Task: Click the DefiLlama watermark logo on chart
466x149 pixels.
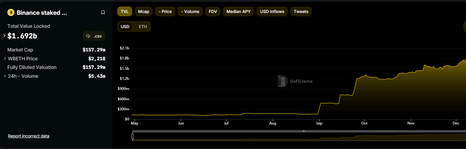Action: click(x=282, y=81)
